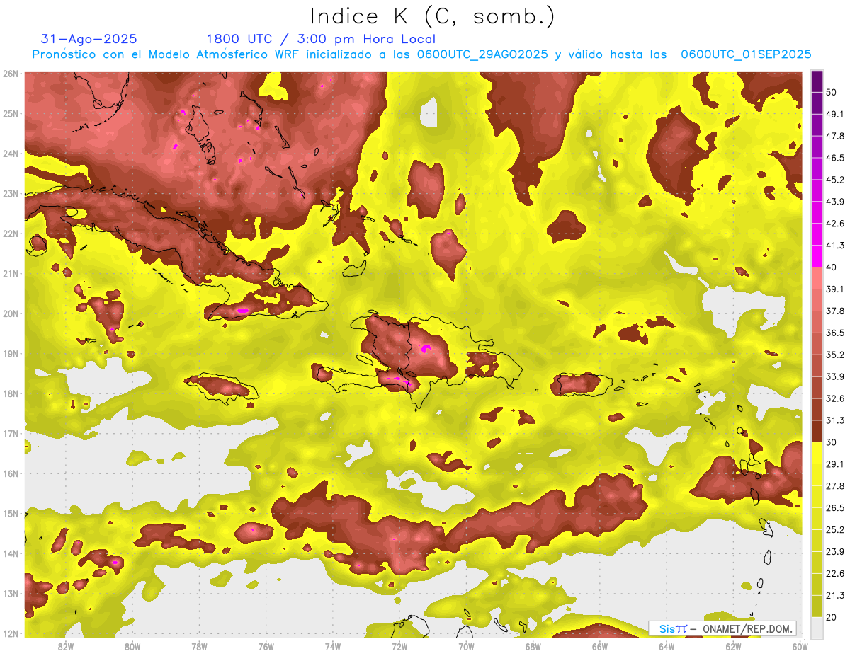The width and height of the screenshot is (850, 656).
Task: Click the legend value 29.1
Action: tap(834, 464)
